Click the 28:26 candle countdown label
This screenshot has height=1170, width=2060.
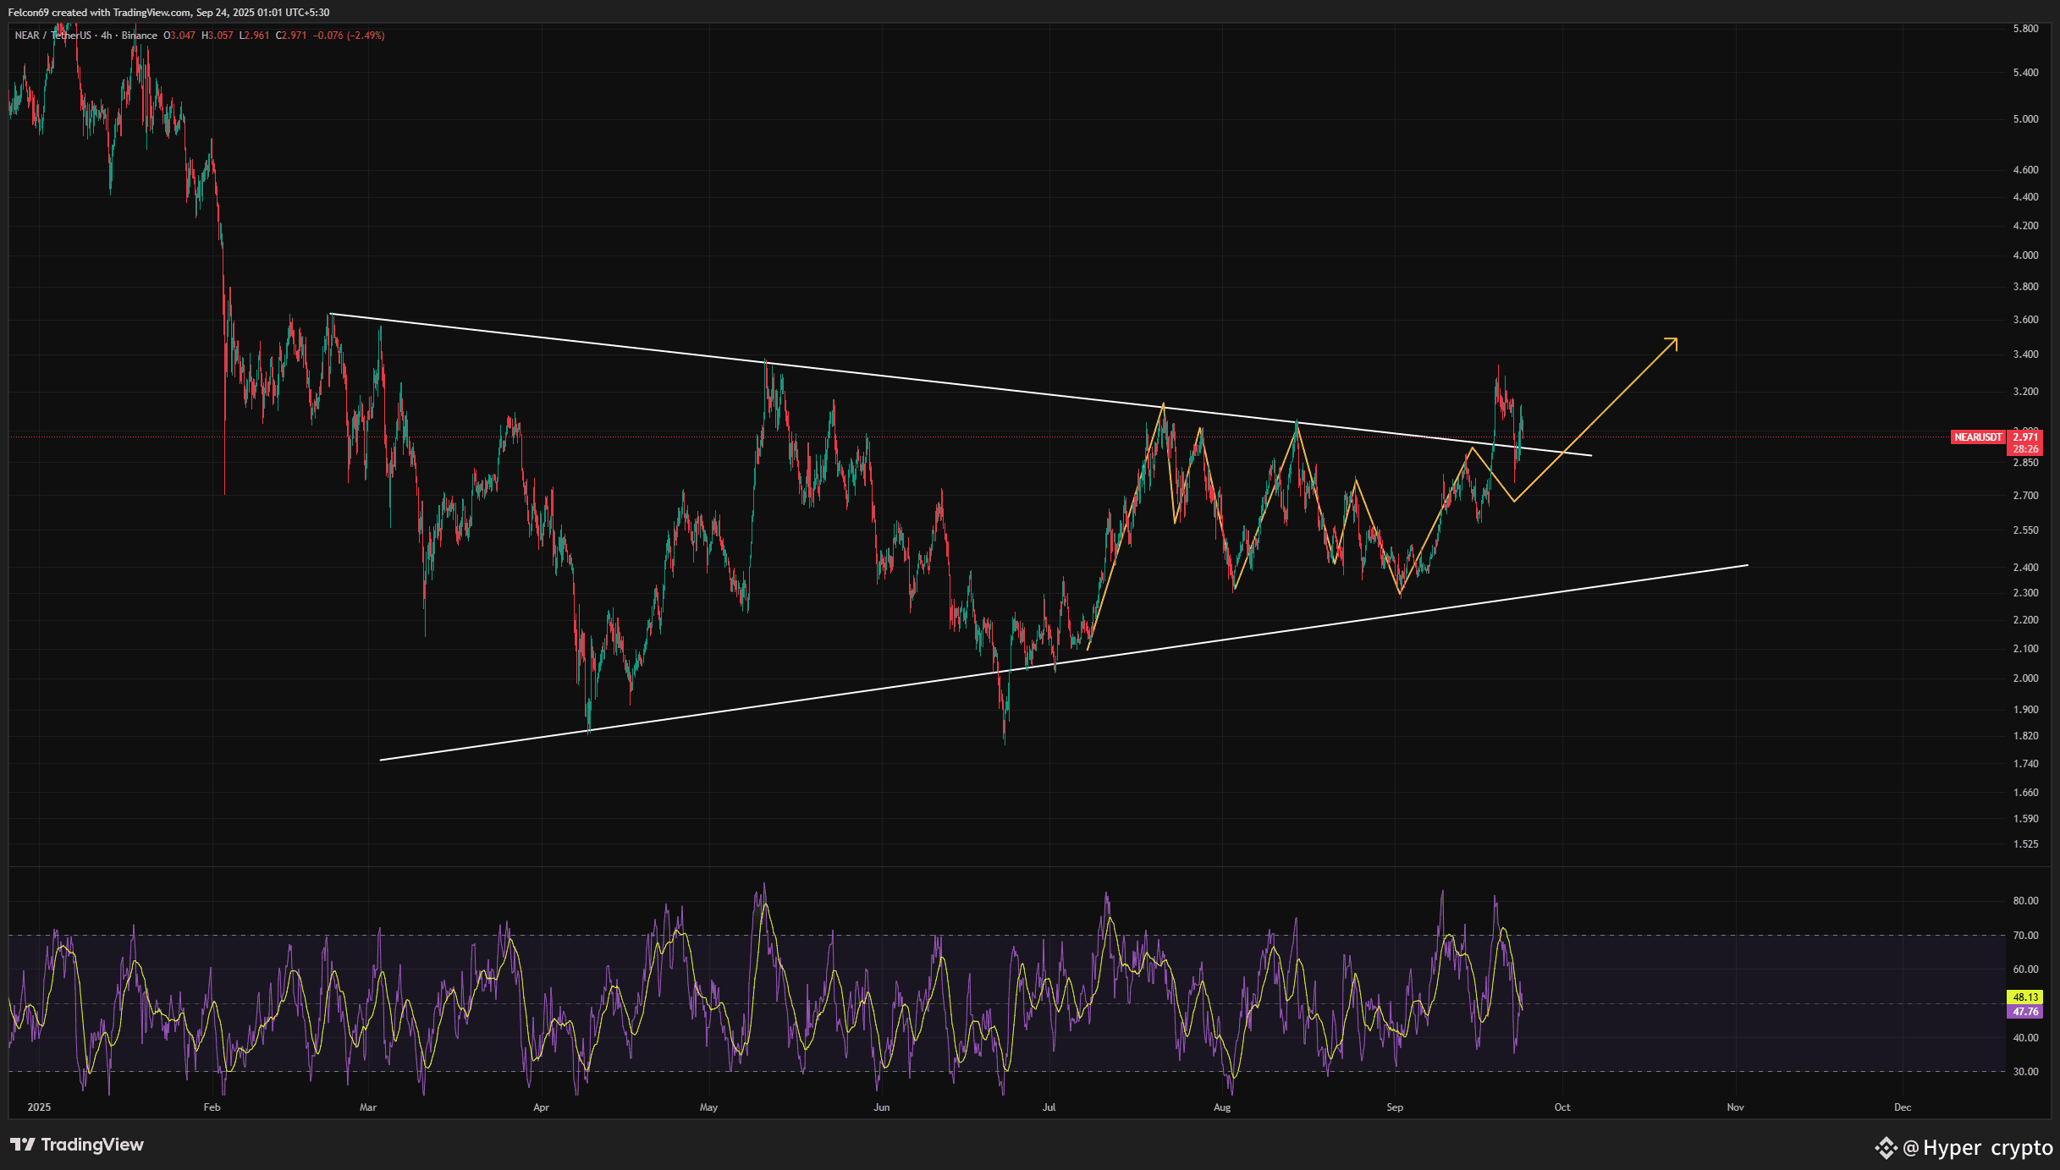tap(2024, 449)
